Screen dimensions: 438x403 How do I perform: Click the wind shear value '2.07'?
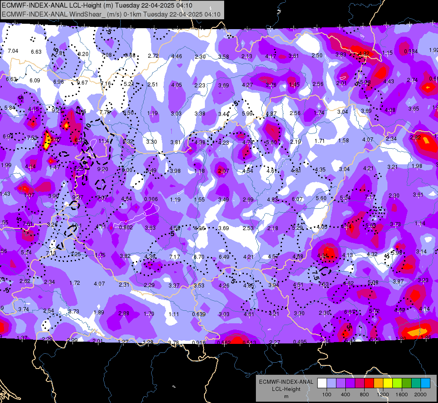tap(223, 171)
